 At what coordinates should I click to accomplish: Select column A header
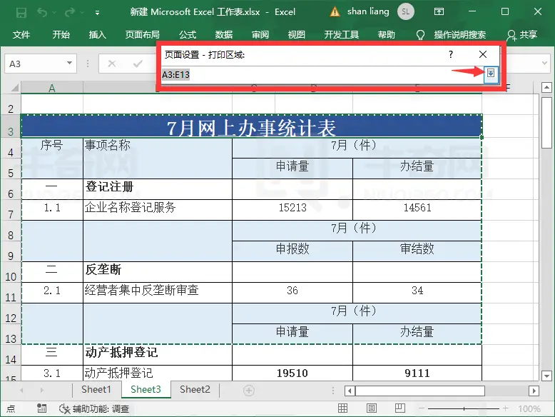click(52, 88)
